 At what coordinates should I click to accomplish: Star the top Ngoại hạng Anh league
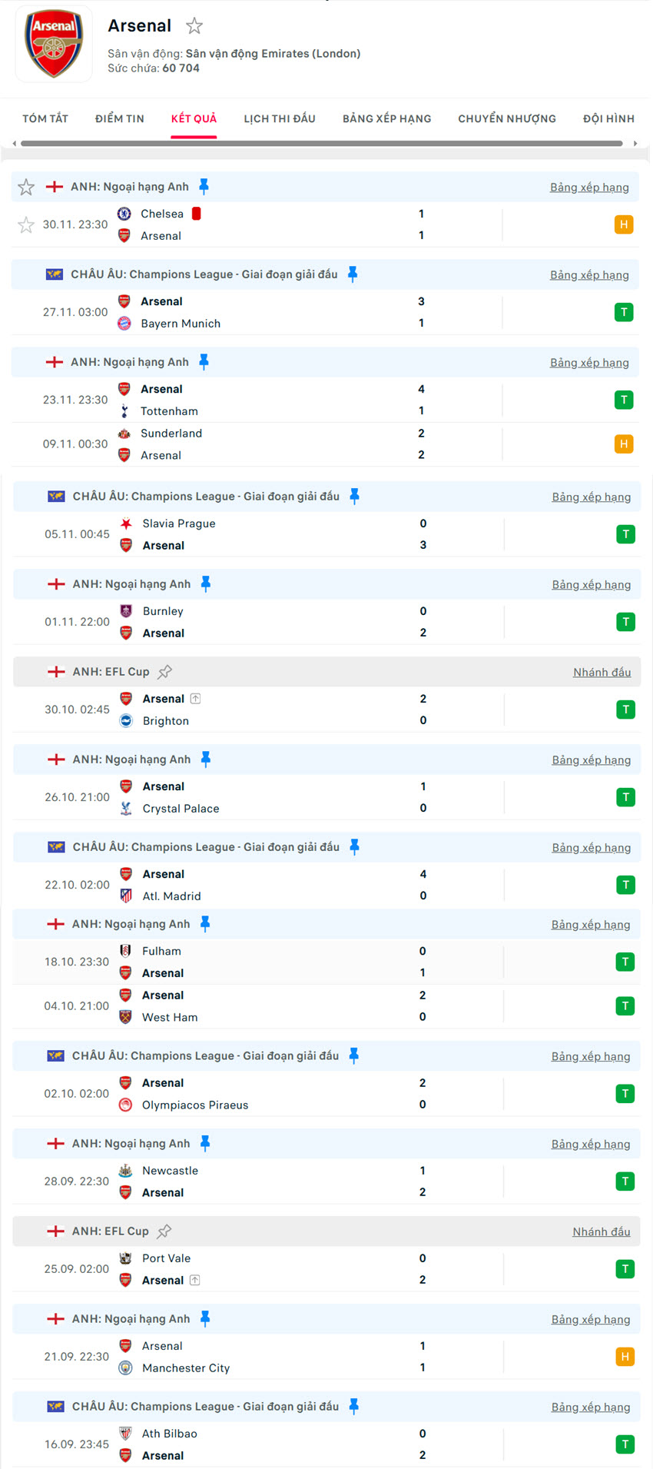[26, 187]
